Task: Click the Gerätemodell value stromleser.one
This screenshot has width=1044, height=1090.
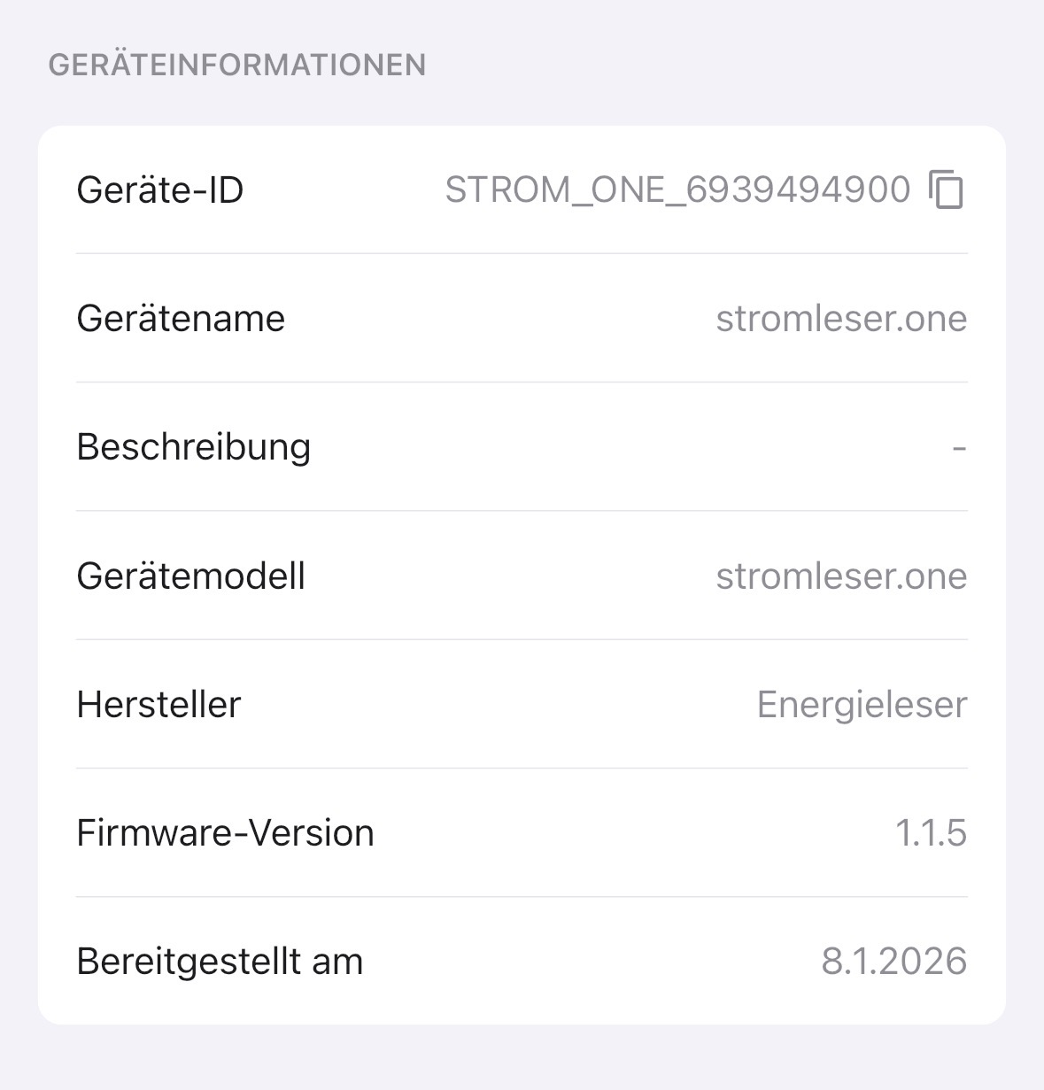Action: click(841, 576)
